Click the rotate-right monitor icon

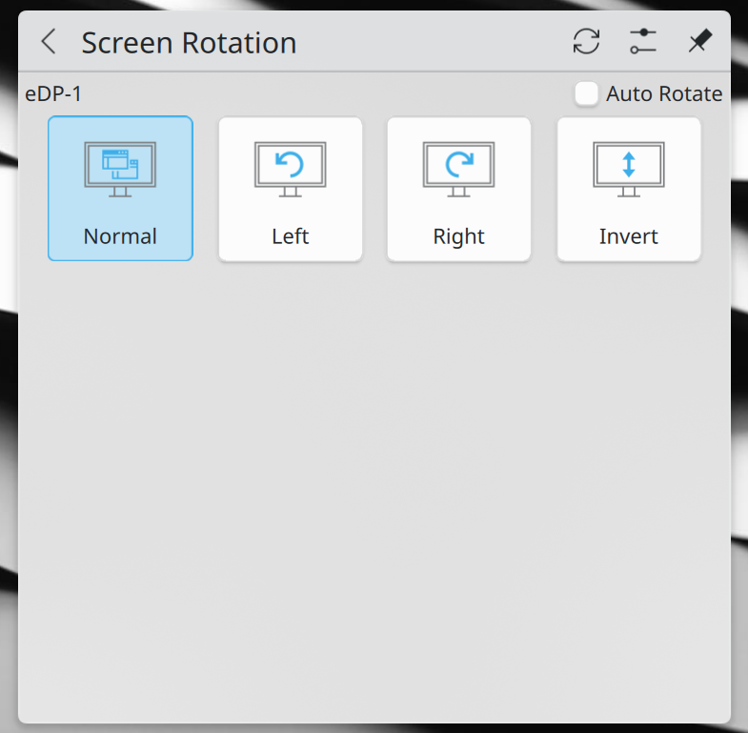point(459,169)
